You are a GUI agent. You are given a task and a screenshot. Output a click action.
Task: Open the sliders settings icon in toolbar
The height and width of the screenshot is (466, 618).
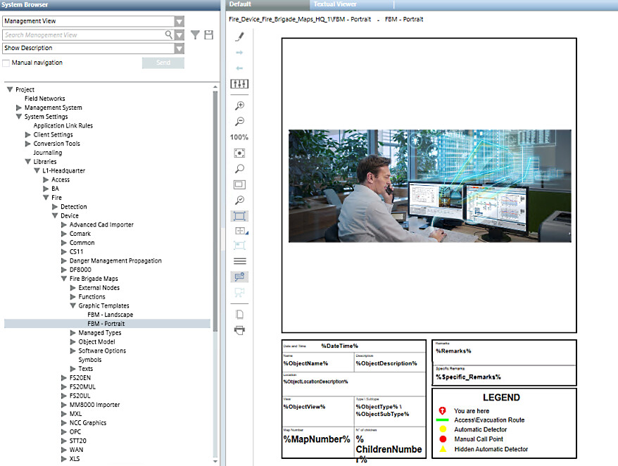[x=239, y=84]
